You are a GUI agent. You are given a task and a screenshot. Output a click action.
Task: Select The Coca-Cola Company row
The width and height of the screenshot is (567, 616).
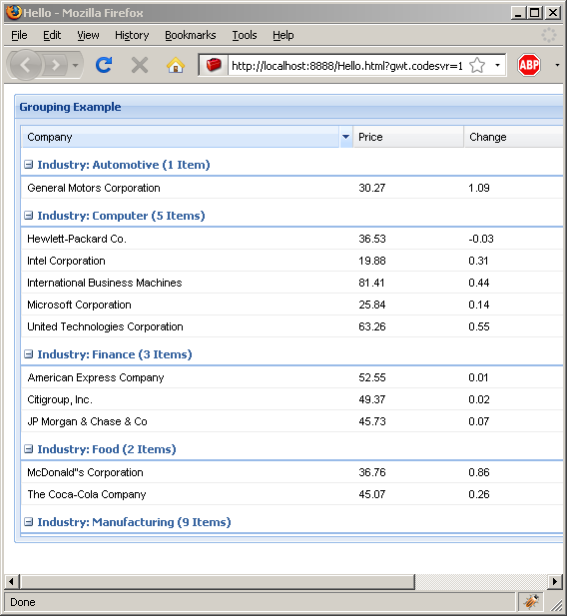click(x=291, y=494)
